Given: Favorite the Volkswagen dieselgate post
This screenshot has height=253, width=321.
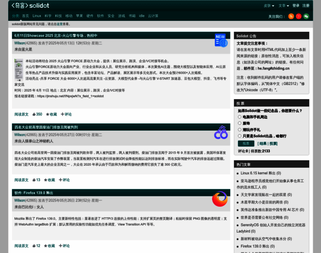Looking at the screenshot, I should (49, 180).
